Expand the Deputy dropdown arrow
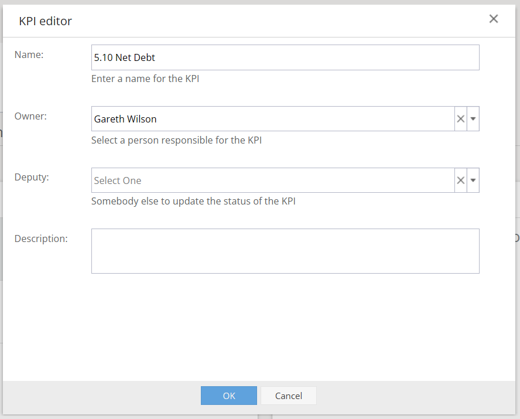 click(x=473, y=180)
